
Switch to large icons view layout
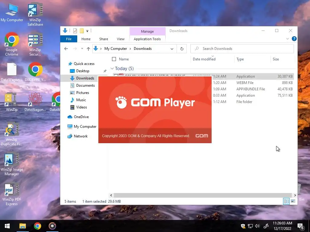pos(293,201)
